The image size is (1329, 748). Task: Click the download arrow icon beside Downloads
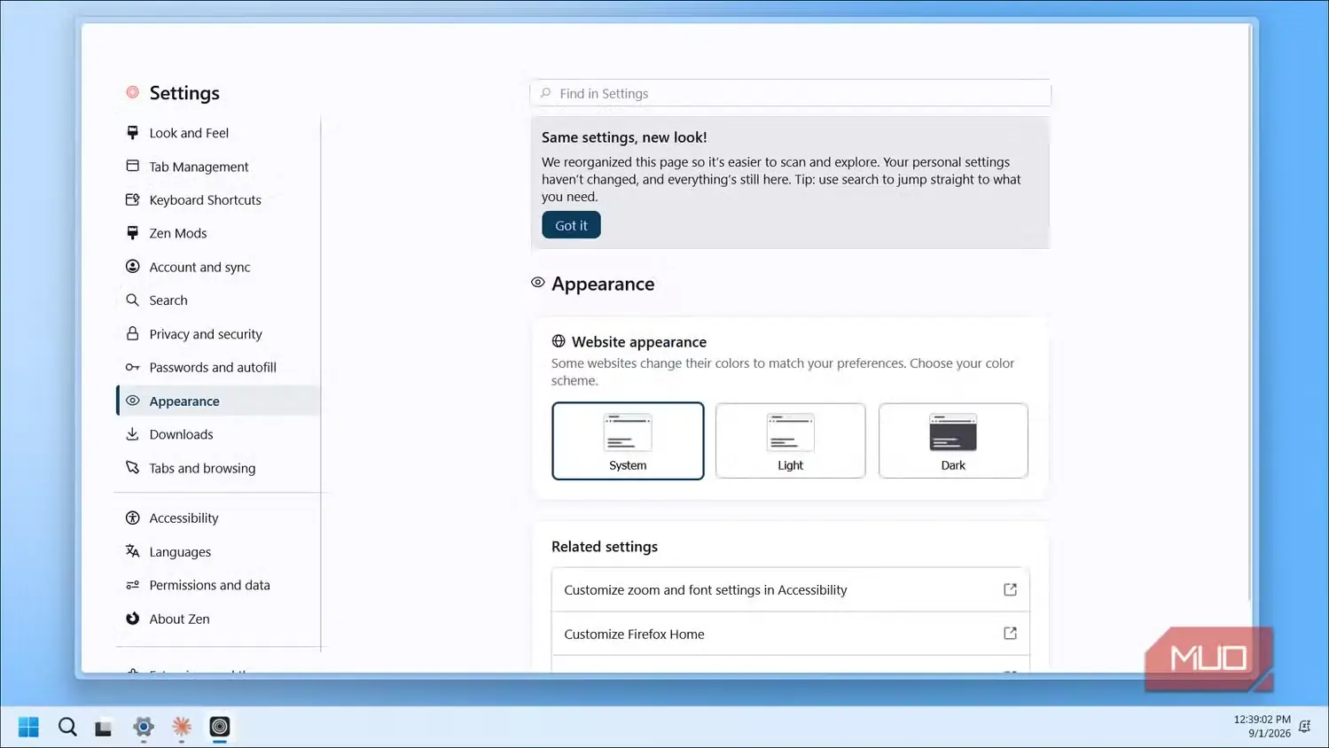pos(132,434)
